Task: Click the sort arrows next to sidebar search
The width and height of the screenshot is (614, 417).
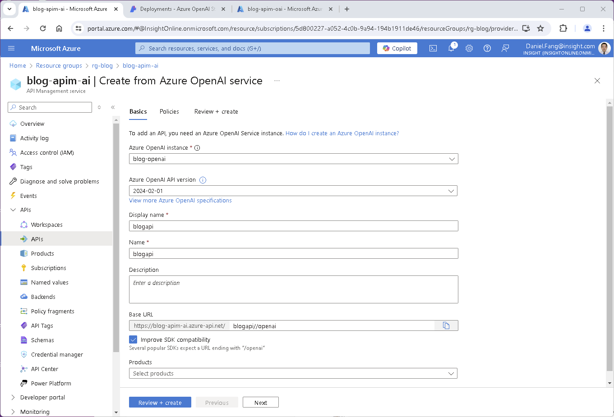Action: [x=99, y=107]
